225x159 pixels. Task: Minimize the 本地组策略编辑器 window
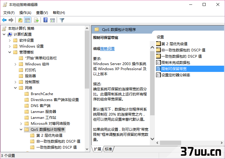point(191,4)
